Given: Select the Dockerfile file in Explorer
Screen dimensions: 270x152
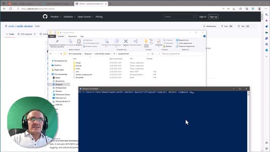Looking at the screenshot, I should [x=80, y=78].
